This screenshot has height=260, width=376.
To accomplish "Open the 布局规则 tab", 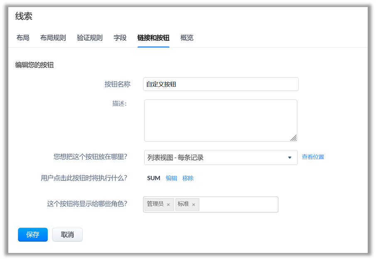I will coord(53,38).
